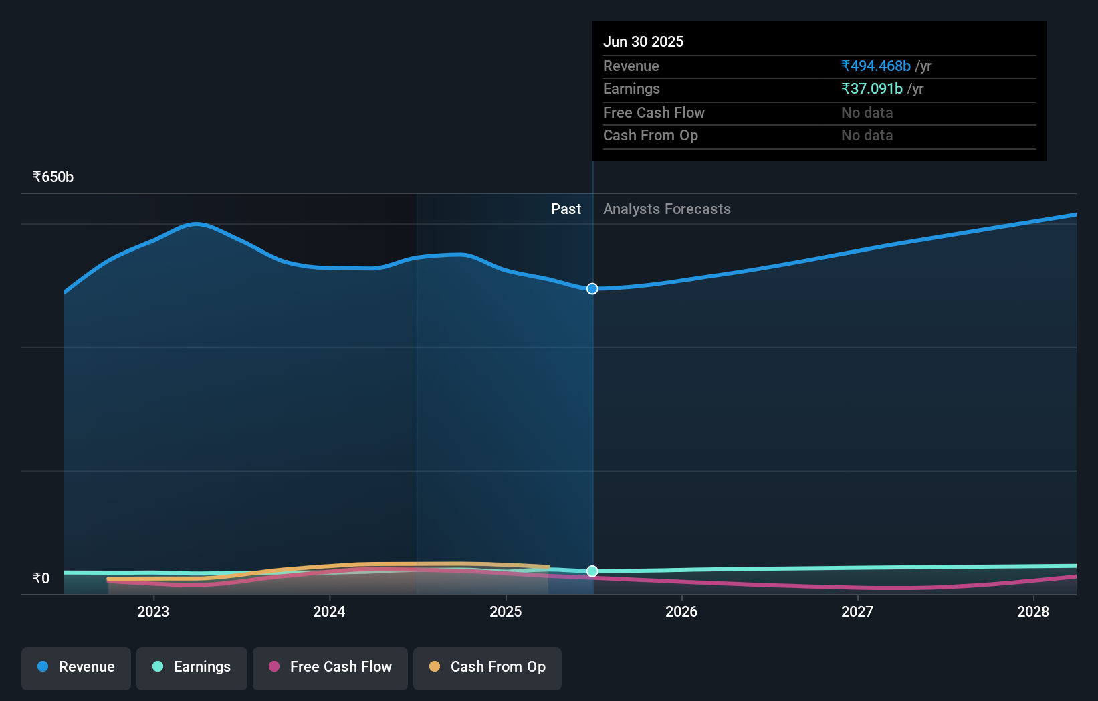Image resolution: width=1098 pixels, height=701 pixels.
Task: Click the 2023 x-axis label
Action: point(153,611)
